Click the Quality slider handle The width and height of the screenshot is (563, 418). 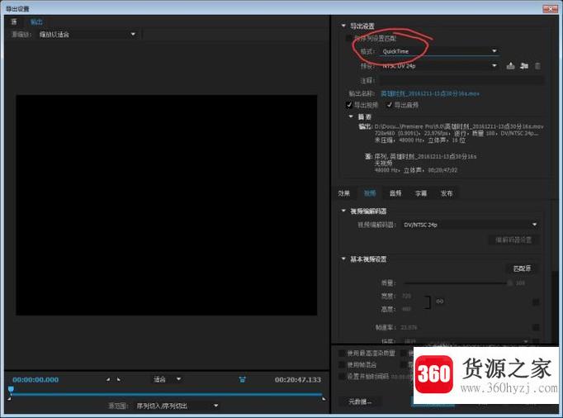pos(509,283)
